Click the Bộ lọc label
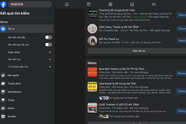Screen dimensions: 186x124 point(4,22)
